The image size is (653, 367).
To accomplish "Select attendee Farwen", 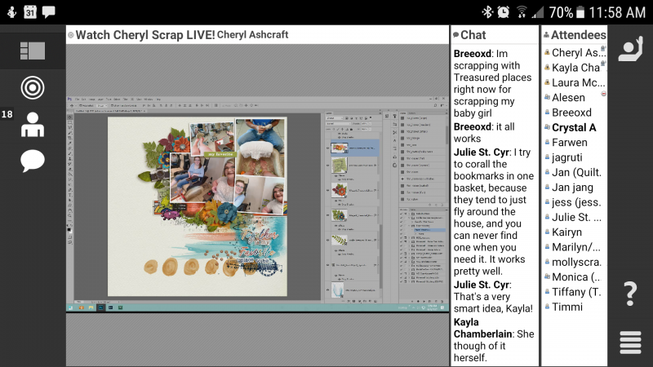I will click(569, 142).
